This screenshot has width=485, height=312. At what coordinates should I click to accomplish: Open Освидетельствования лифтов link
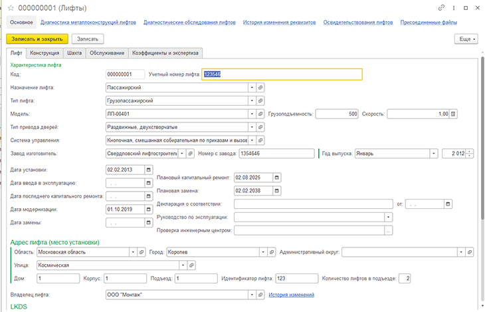pyautogui.click(x=358, y=23)
